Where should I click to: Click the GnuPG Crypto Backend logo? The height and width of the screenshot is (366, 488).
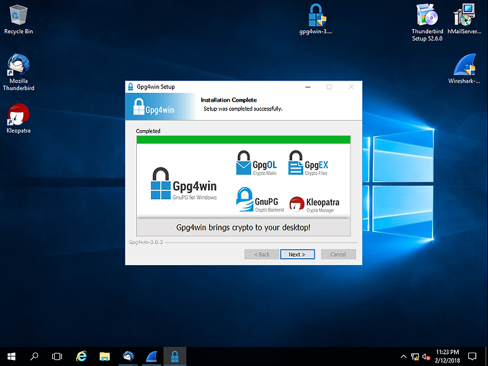260,200
